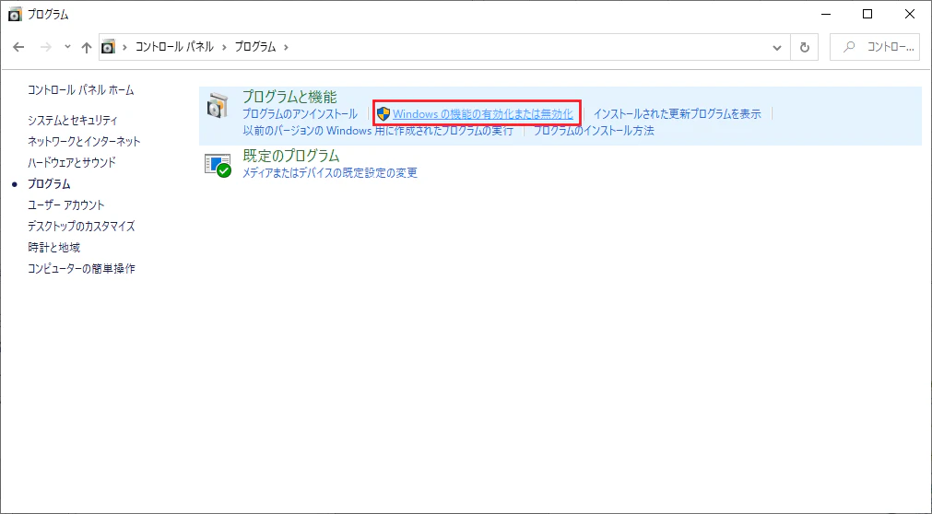Screen dimensions: 932x514
Task: Go up one level with the up arrow
Action: tap(87, 48)
